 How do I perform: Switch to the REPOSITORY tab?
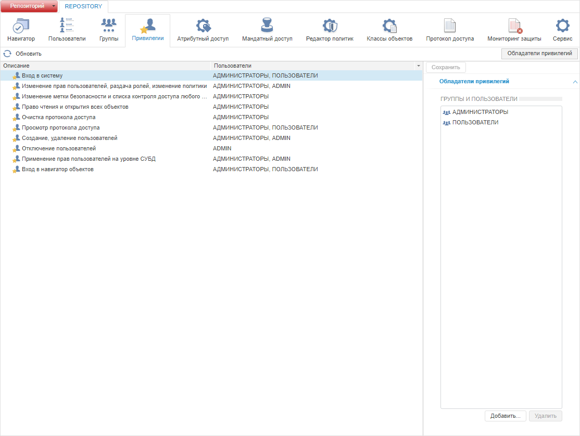[84, 6]
